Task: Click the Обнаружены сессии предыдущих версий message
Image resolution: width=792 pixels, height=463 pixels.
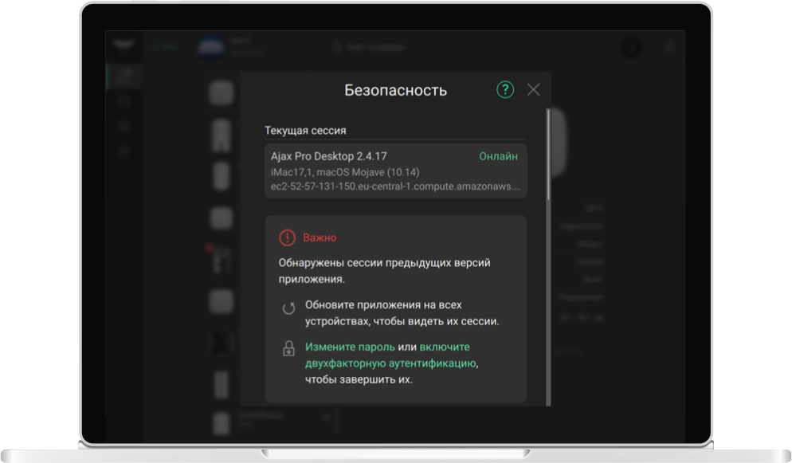Action: (384, 271)
